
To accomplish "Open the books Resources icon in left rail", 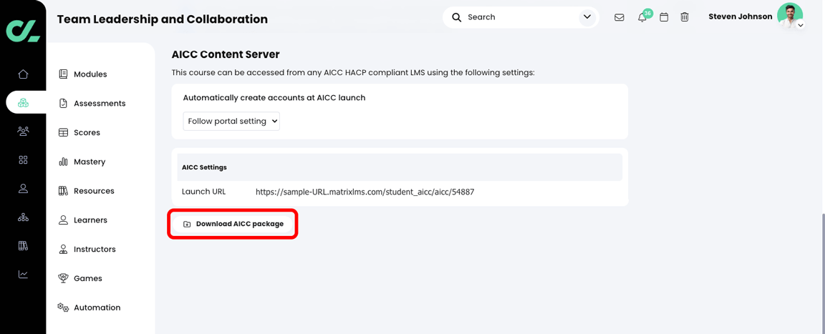I will coord(23,246).
